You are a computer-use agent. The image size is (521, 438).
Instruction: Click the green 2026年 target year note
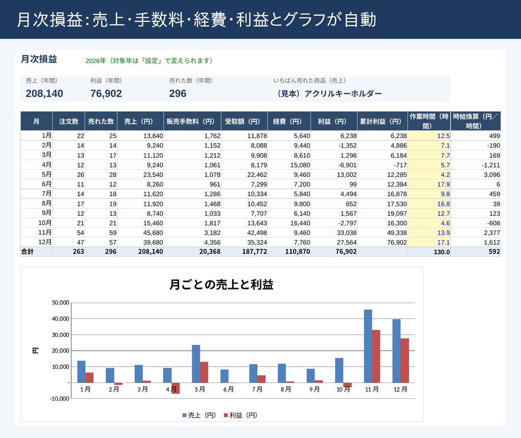tap(149, 61)
